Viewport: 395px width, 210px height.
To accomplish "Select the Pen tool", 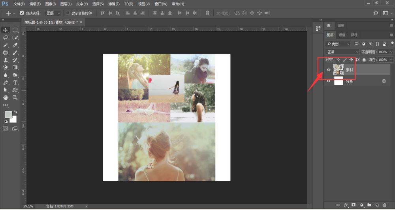I will 5,83.
